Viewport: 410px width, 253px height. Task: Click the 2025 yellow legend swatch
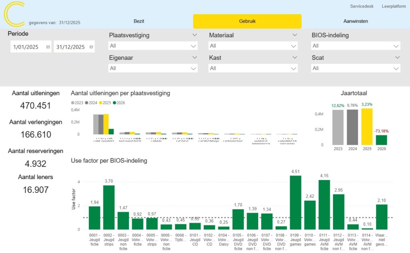(101, 103)
